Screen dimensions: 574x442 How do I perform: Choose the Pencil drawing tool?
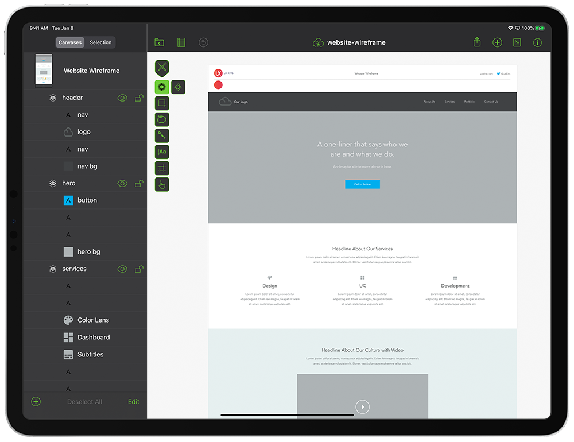[x=161, y=119]
